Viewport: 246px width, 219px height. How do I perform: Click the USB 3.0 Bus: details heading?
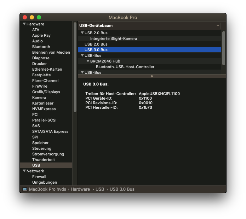(96, 84)
